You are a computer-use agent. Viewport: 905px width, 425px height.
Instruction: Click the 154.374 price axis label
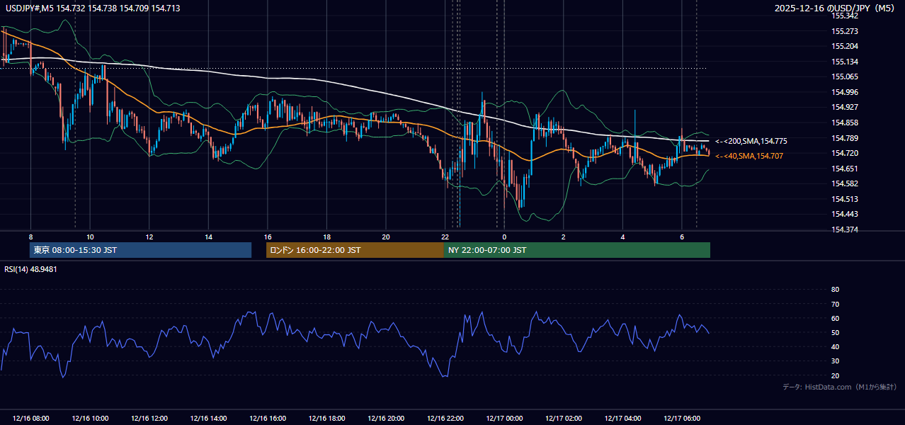click(844, 229)
